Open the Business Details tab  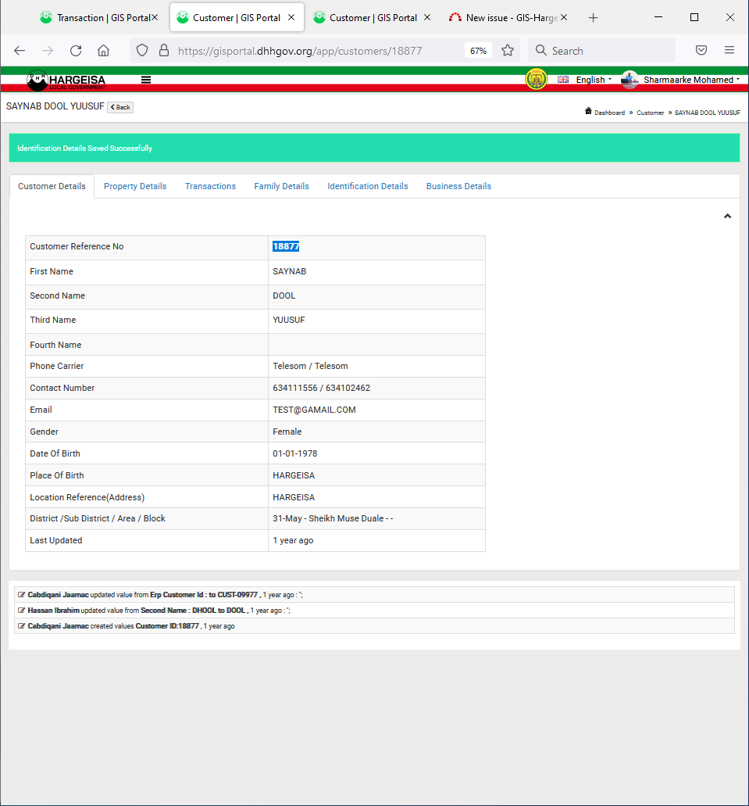458,186
